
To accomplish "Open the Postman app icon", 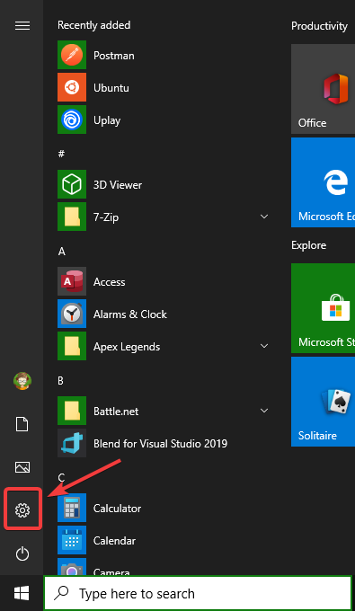I will point(72,55).
